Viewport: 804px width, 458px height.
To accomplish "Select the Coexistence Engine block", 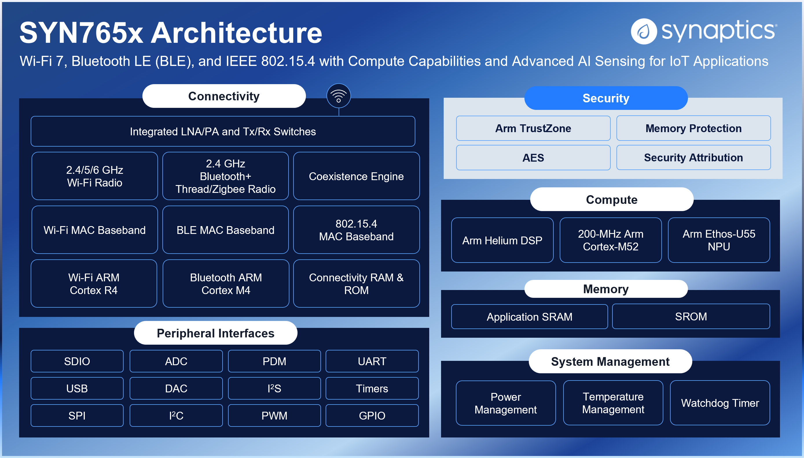I will (x=356, y=176).
